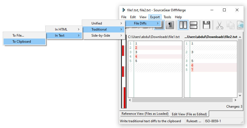
Task: Choose the Unified diff format entry
Action: point(103,23)
